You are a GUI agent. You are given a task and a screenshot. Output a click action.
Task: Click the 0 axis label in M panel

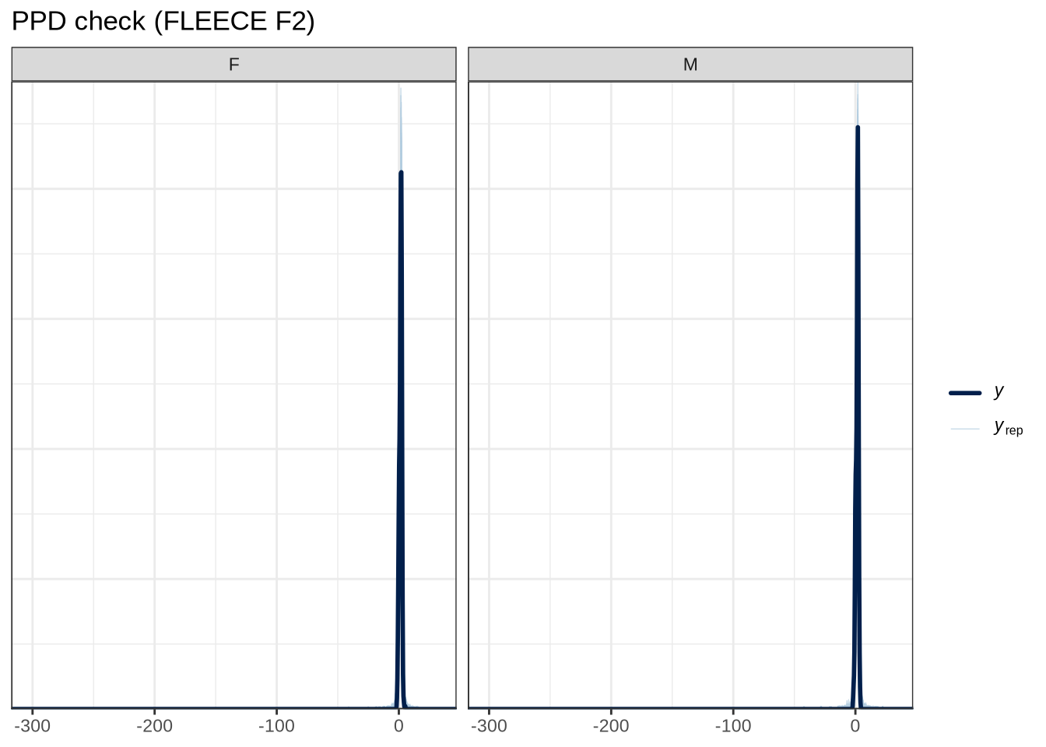[855, 726]
